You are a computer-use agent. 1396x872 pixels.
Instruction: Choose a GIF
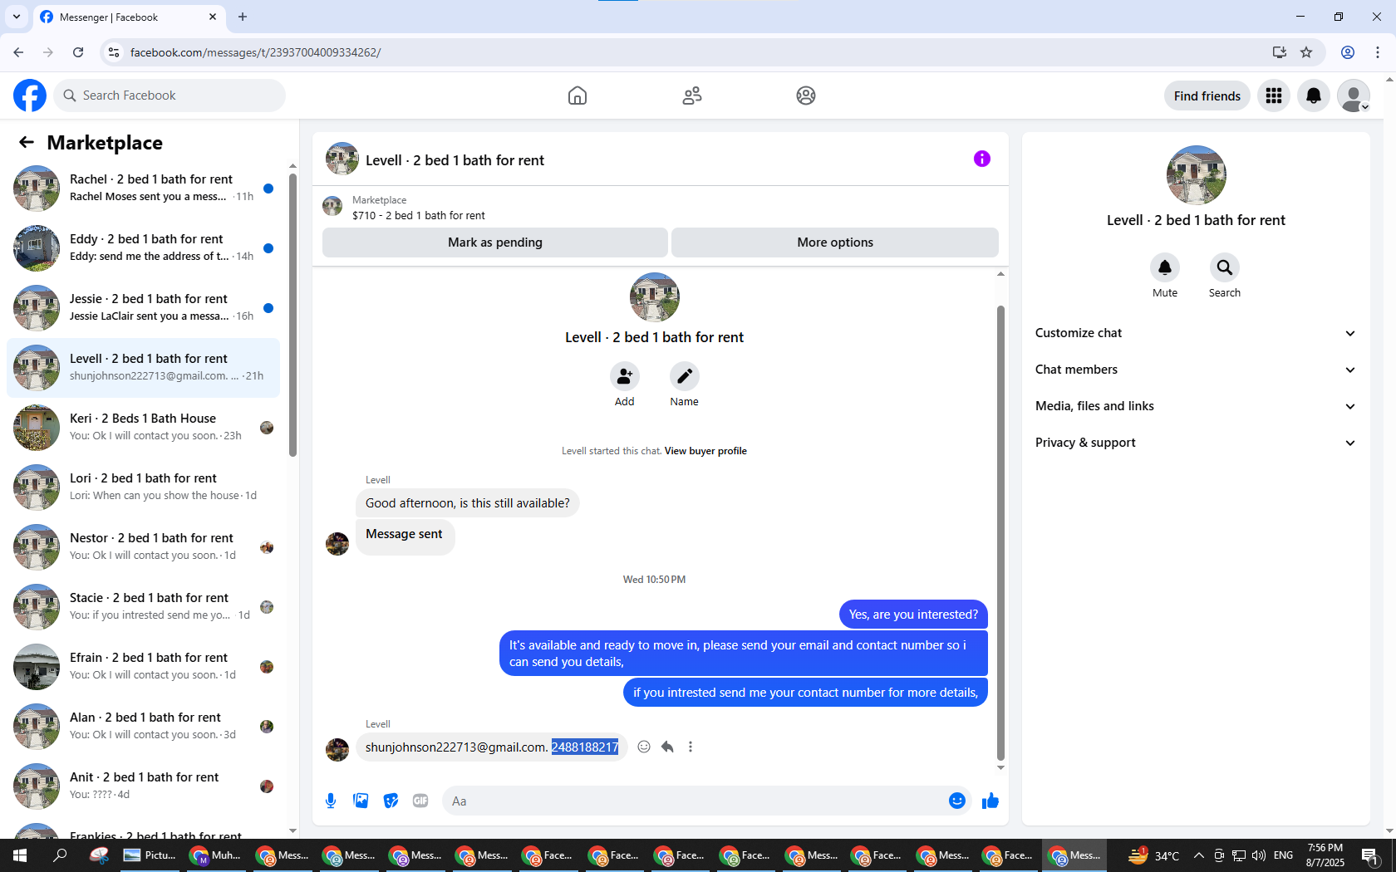coord(420,801)
